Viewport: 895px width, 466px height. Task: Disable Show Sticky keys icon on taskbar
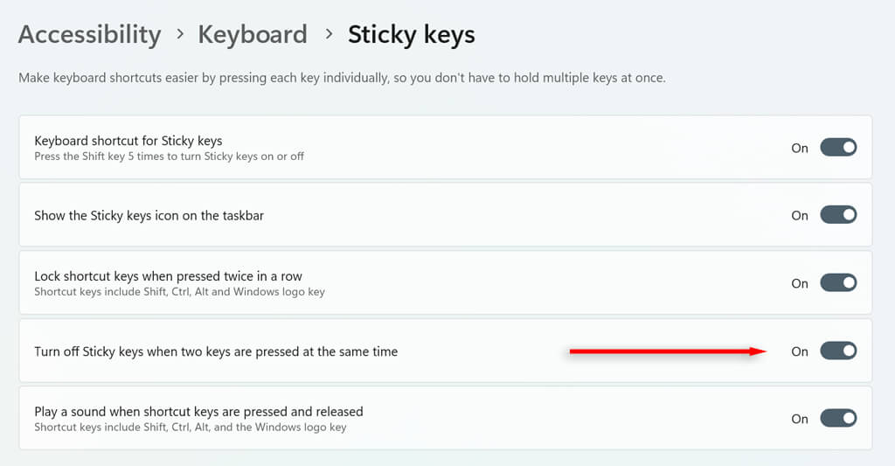tap(838, 215)
